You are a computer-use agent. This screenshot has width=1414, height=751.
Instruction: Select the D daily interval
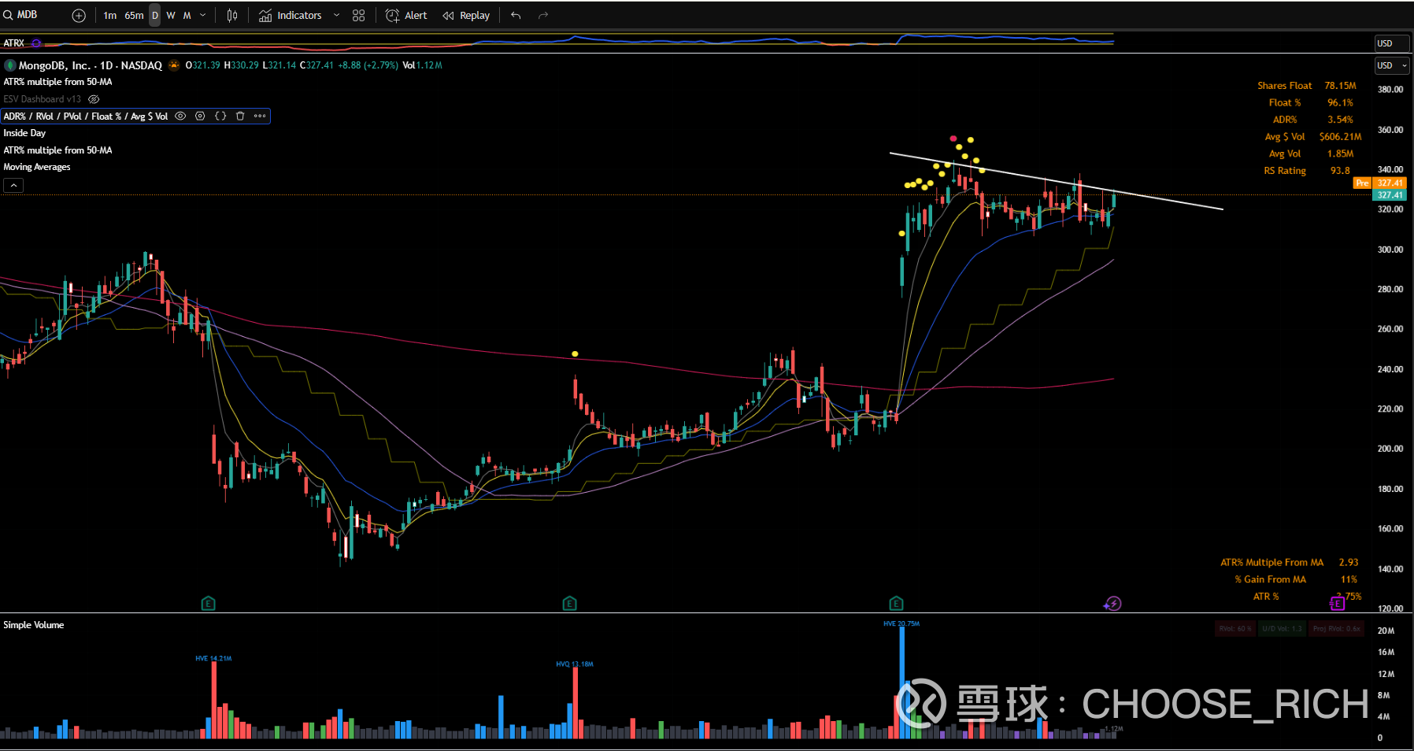click(x=155, y=16)
